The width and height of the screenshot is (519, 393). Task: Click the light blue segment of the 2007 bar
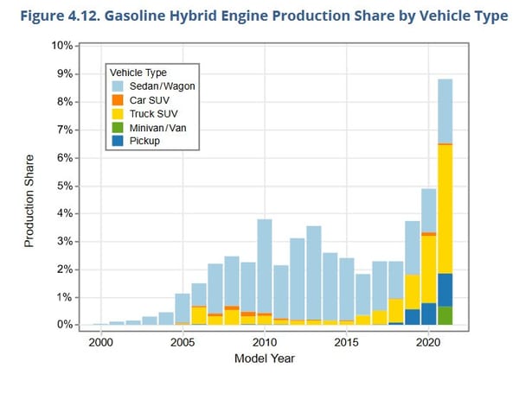[x=215, y=288]
